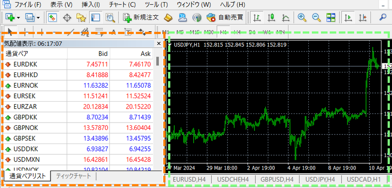392x188 pixels.
Task: Click the Ask column header
Action: (131, 54)
